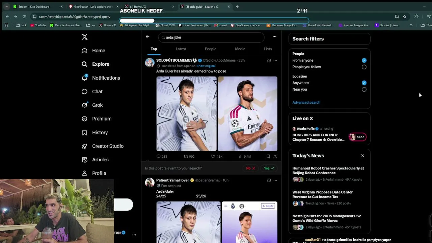
Task: Click the browser address bar URL
Action: 74,17
